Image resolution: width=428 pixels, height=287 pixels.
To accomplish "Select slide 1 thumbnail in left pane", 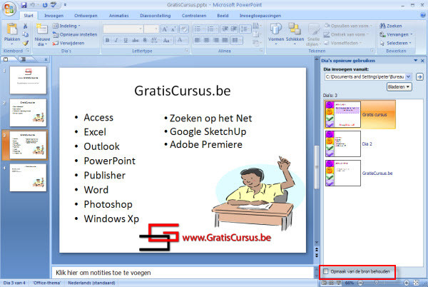I will pos(28,80).
